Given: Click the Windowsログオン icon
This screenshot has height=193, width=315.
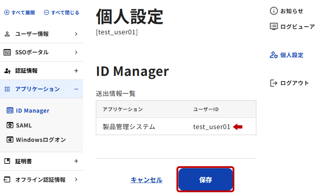Looking at the screenshot, I should (x=10, y=140).
